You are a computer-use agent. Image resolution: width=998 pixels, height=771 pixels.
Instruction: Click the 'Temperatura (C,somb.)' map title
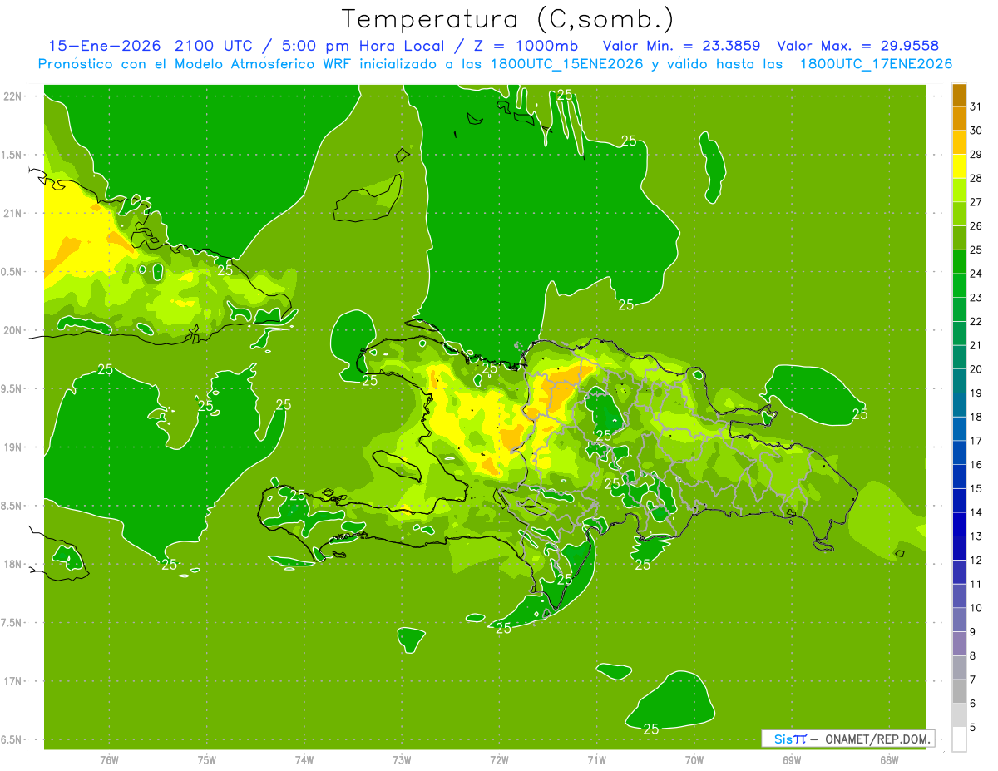507,19
